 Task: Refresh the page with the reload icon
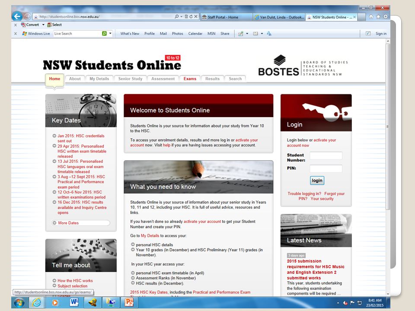pyautogui.click(x=191, y=16)
